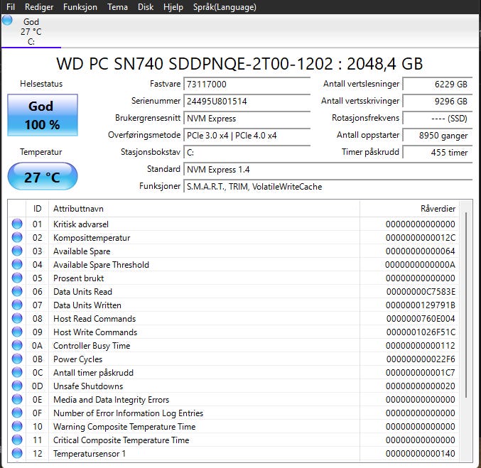
Task: Click the God 100 % health status button
Action: (43, 114)
